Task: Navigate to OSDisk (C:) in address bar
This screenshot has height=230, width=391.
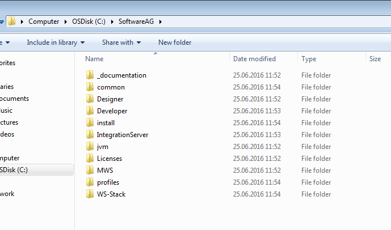Action: tap(89, 22)
